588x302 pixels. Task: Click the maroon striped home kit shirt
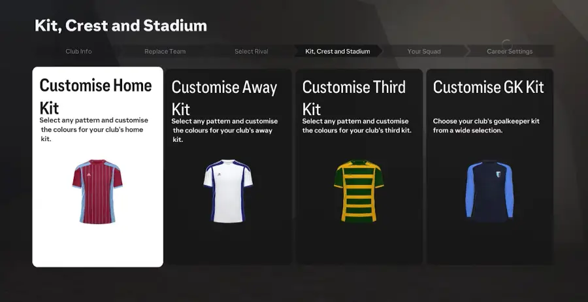tap(97, 191)
